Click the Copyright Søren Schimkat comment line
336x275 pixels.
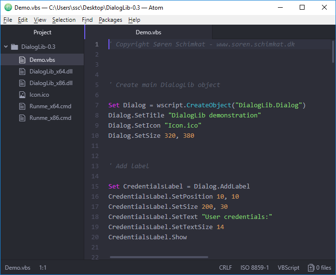[202, 44]
